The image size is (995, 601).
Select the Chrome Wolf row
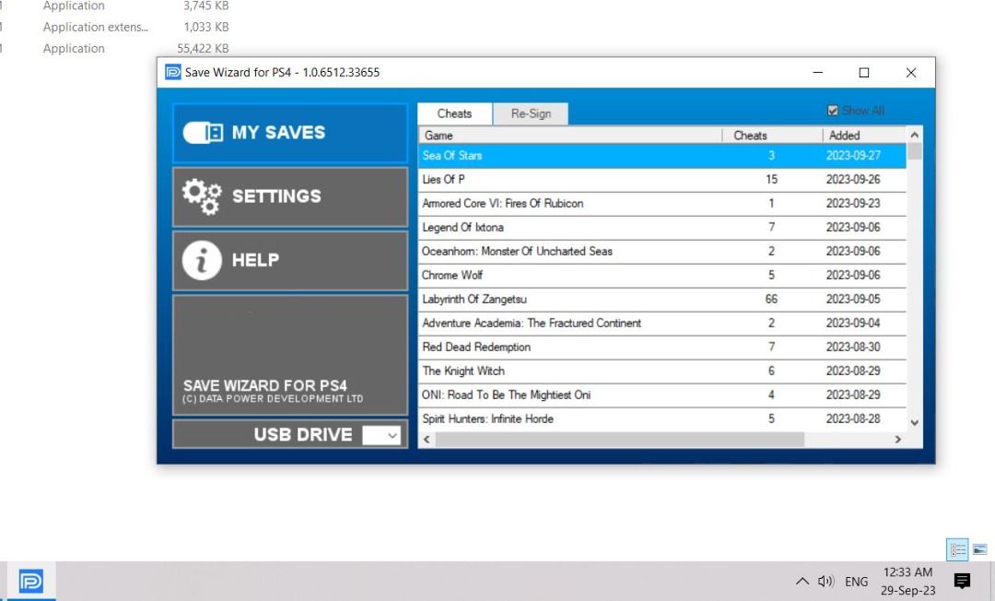661,276
